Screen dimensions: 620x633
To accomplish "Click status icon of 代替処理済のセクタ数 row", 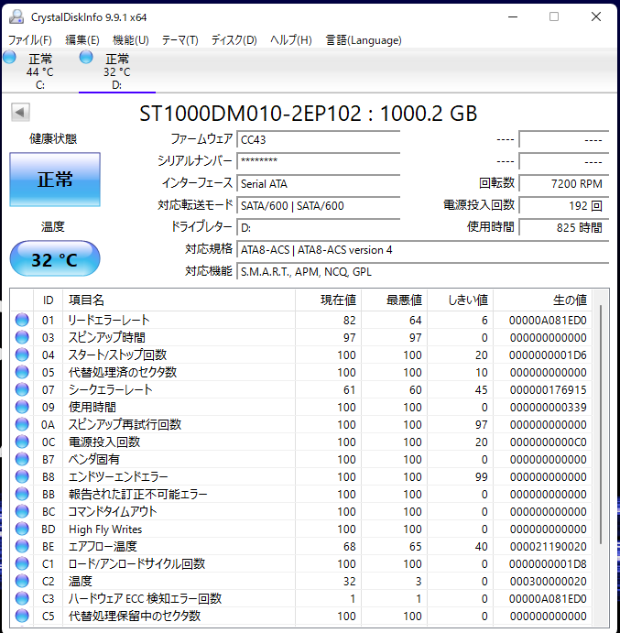I will (22, 372).
